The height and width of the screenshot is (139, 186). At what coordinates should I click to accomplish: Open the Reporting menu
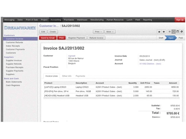click(x=147, y=20)
